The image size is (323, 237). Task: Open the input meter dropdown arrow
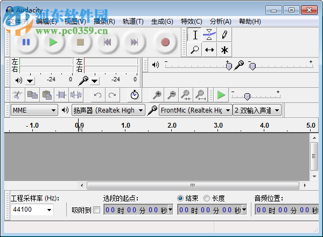click(95, 81)
